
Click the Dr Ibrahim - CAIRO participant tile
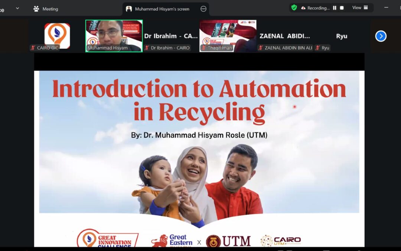pos(171,36)
